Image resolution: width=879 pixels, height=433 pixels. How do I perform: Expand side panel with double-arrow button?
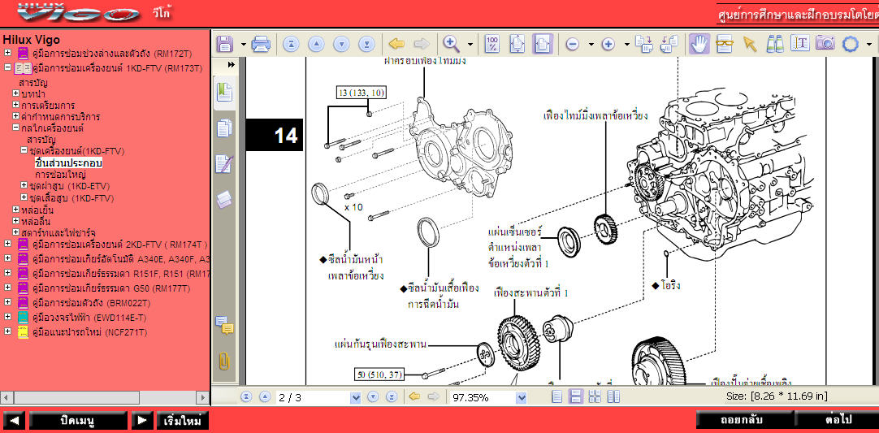pos(231,65)
